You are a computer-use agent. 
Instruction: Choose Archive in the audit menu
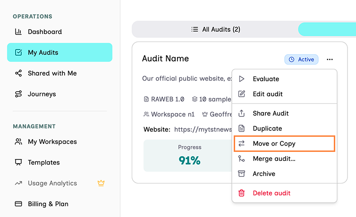point(284,174)
